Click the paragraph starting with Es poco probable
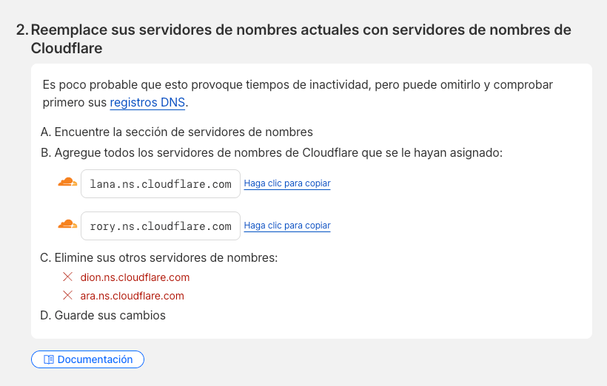 tap(298, 85)
